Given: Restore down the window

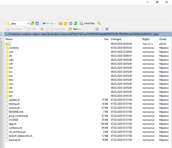Looking at the screenshot, I should click(x=157, y=2).
